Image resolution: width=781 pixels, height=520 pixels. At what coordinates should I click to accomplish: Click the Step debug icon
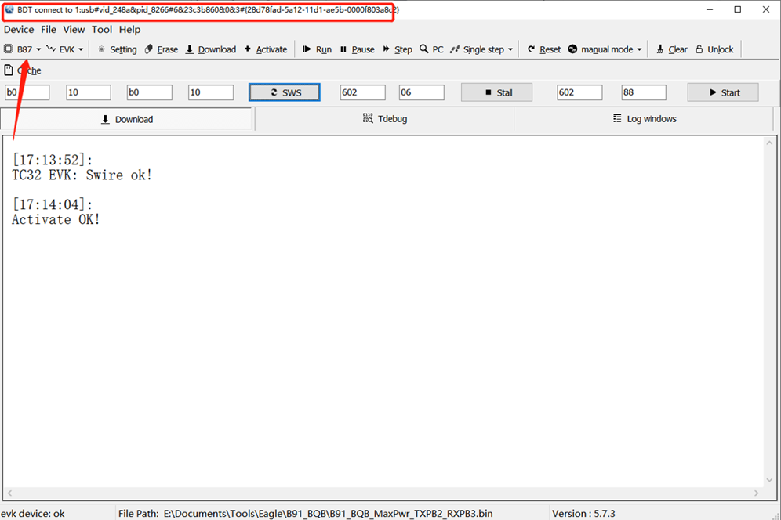[398, 49]
